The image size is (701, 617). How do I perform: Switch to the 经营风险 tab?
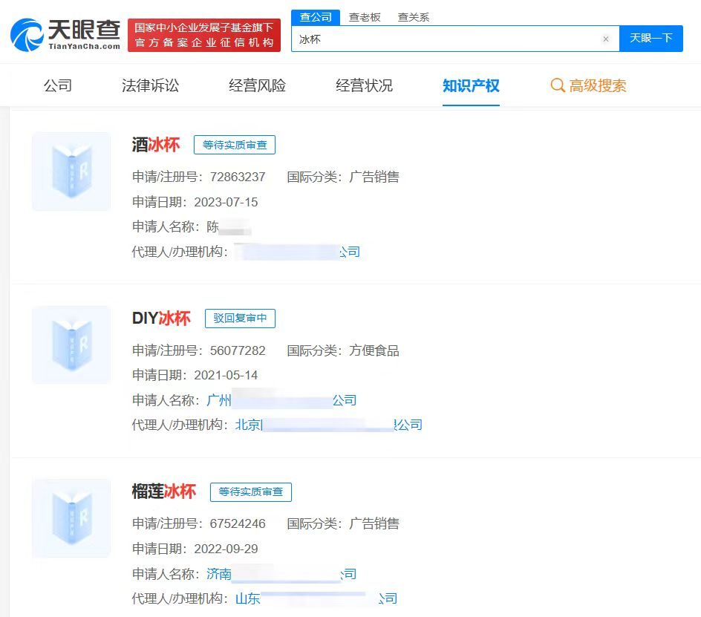pyautogui.click(x=255, y=85)
